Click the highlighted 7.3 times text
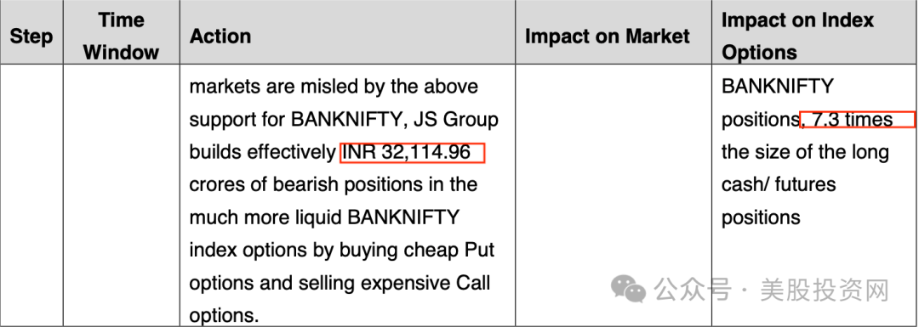Screen dimensions: 919x327 [x=858, y=120]
